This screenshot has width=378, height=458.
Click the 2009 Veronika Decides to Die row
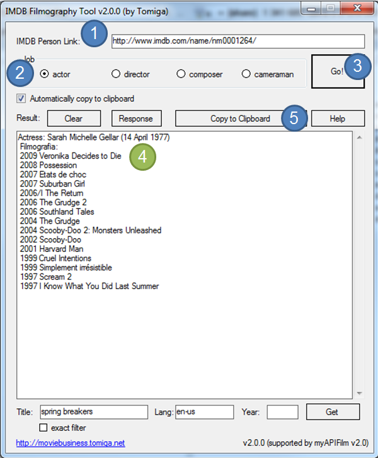coord(71,156)
